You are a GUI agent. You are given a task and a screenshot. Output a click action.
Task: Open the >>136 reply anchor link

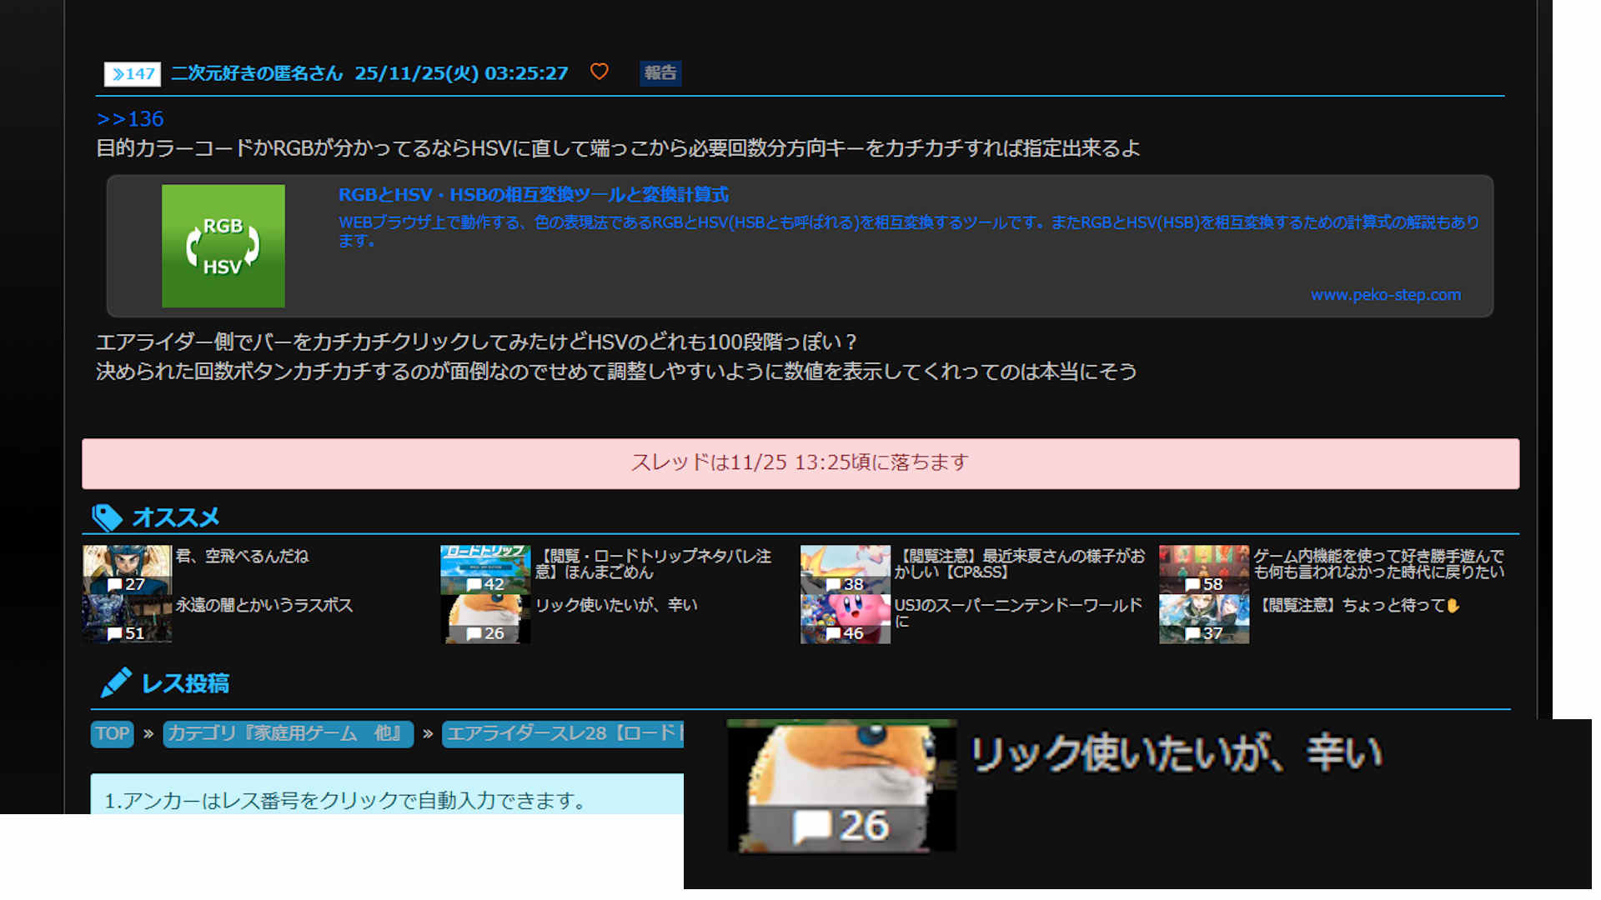pyautogui.click(x=130, y=119)
